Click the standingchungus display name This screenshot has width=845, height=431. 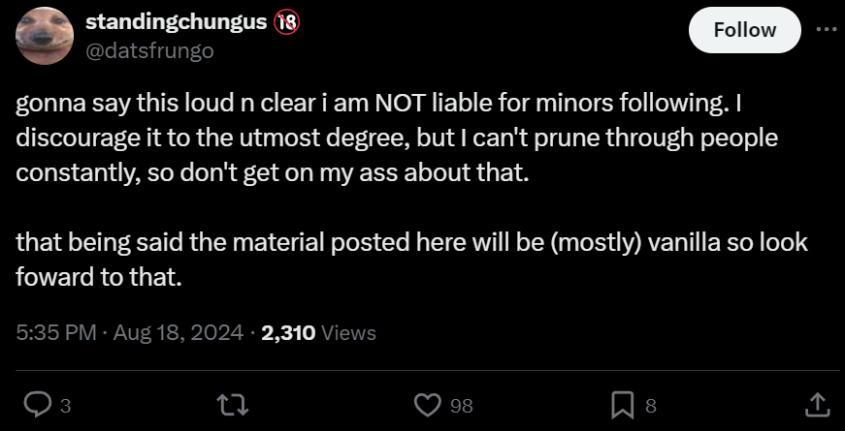(x=177, y=21)
